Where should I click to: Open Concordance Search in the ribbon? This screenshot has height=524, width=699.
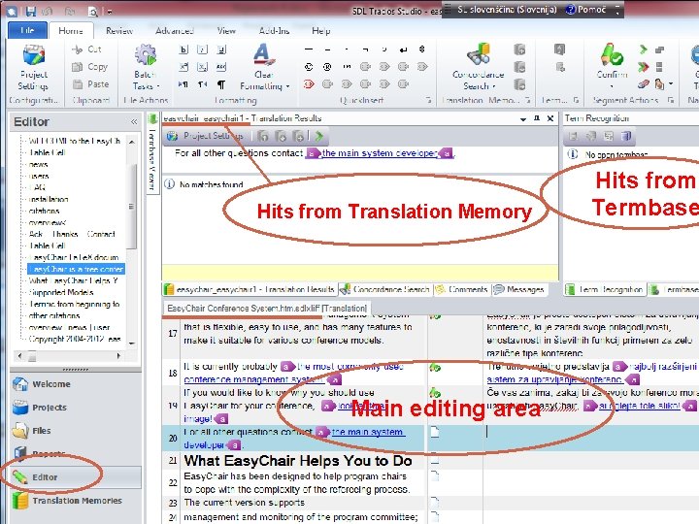[x=479, y=67]
